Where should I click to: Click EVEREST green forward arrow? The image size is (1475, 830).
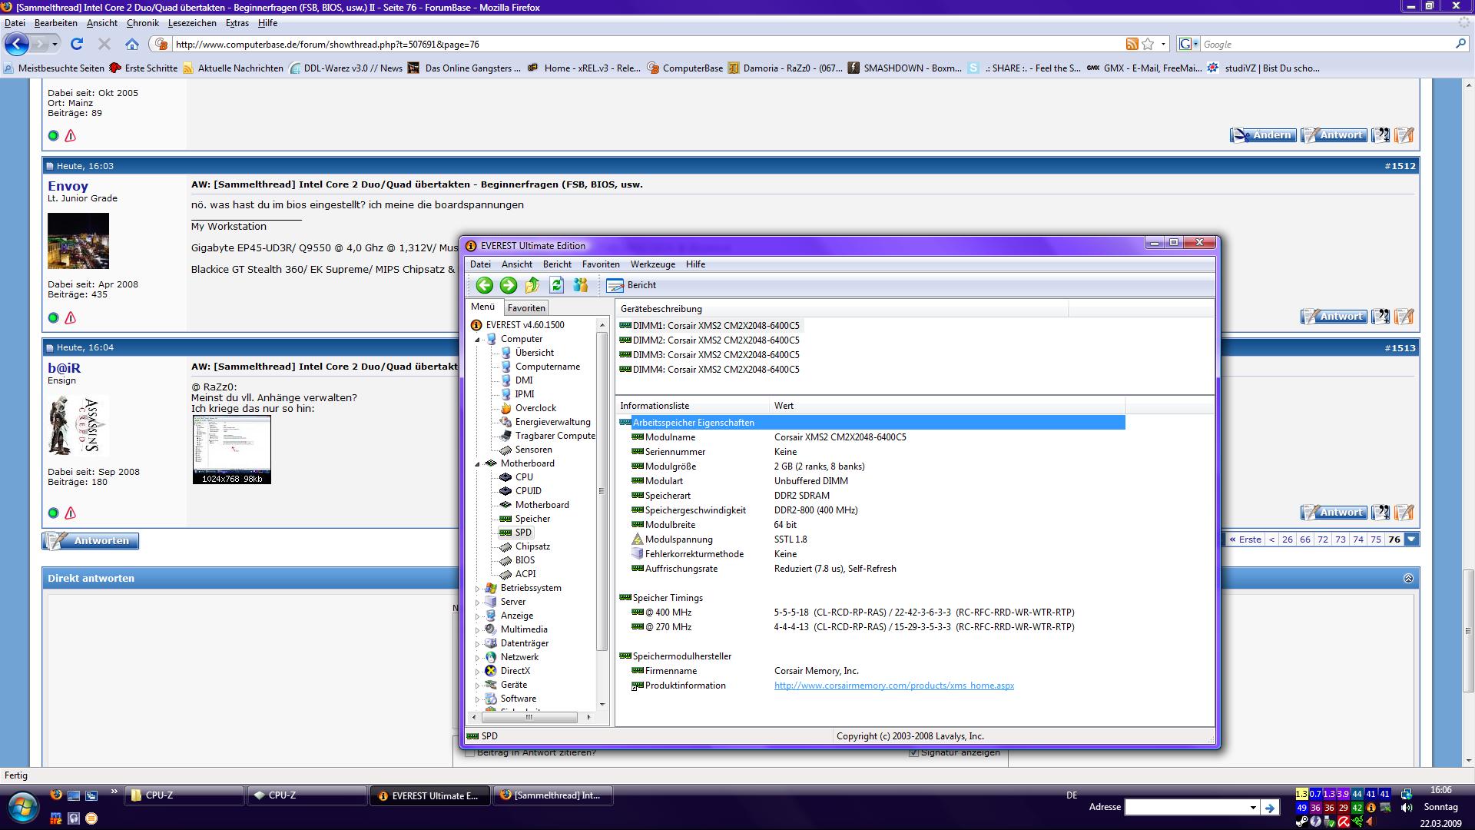coord(509,286)
